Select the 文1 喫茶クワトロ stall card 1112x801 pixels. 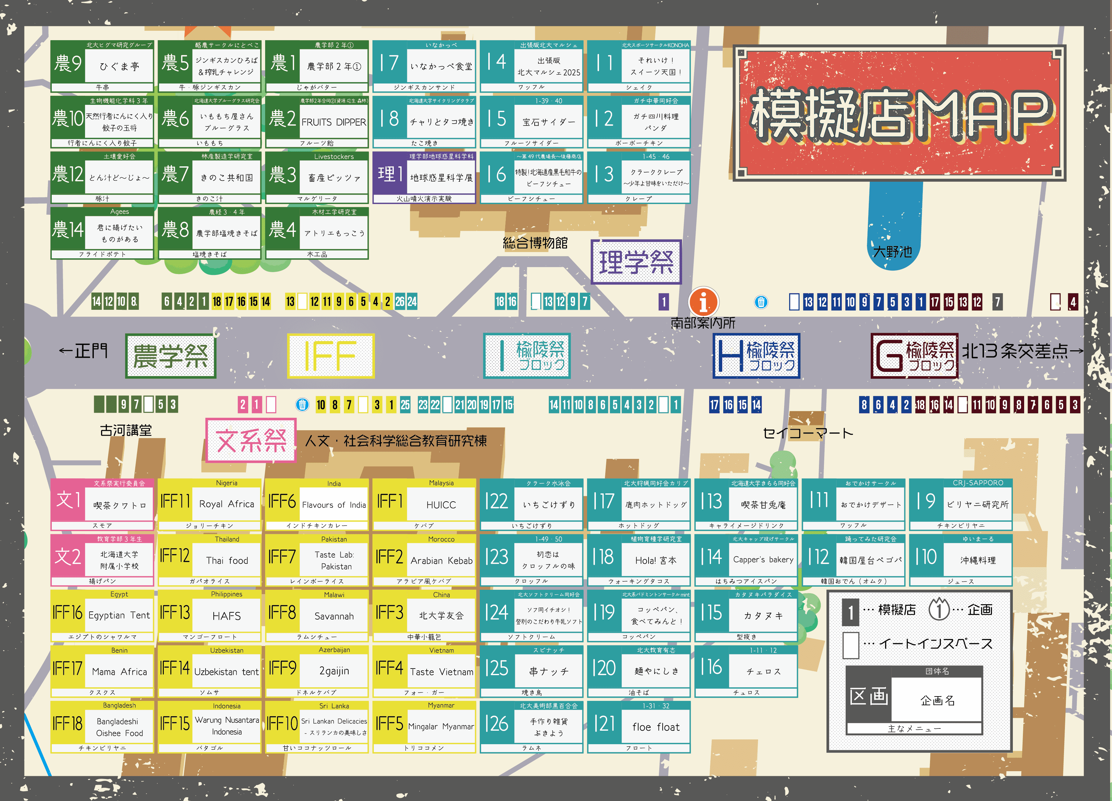pyautogui.click(x=102, y=504)
